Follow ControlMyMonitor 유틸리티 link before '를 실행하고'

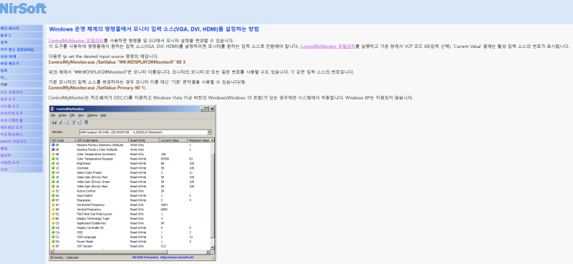point(327,47)
